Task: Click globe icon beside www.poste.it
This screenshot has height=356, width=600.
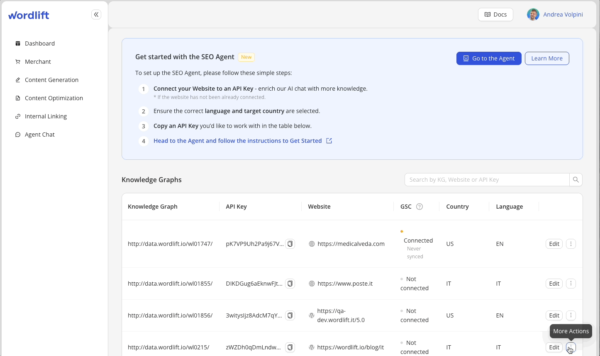Action: click(x=312, y=284)
